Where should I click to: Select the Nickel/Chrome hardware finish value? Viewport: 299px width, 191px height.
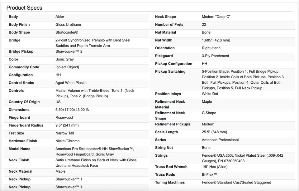point(67,141)
